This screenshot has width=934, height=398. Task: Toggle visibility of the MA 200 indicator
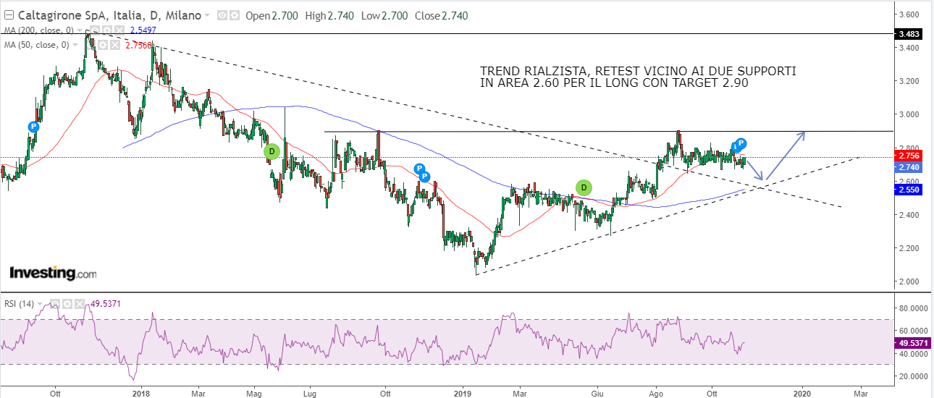click(94, 30)
